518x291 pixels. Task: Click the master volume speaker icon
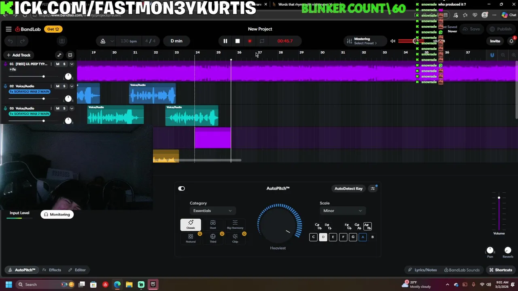pyautogui.click(x=393, y=41)
